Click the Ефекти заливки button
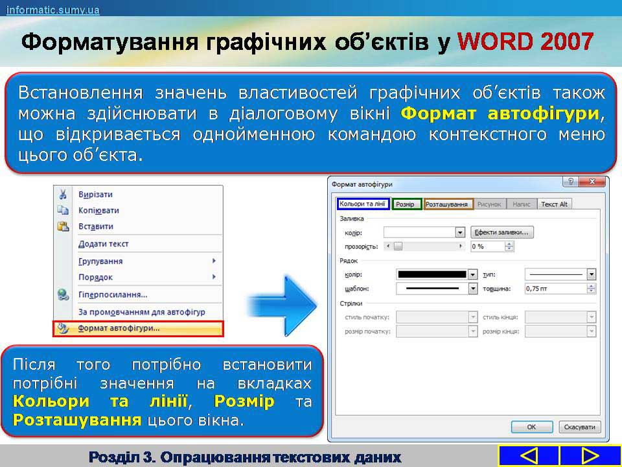This screenshot has height=467, width=622. tap(503, 232)
